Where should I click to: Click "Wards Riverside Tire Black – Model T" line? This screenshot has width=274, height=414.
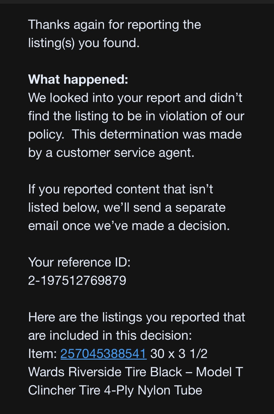point(136,372)
